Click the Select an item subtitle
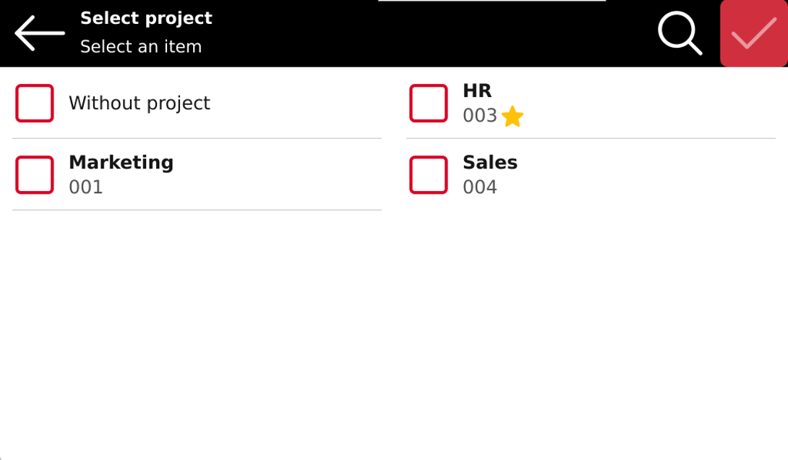 click(141, 47)
